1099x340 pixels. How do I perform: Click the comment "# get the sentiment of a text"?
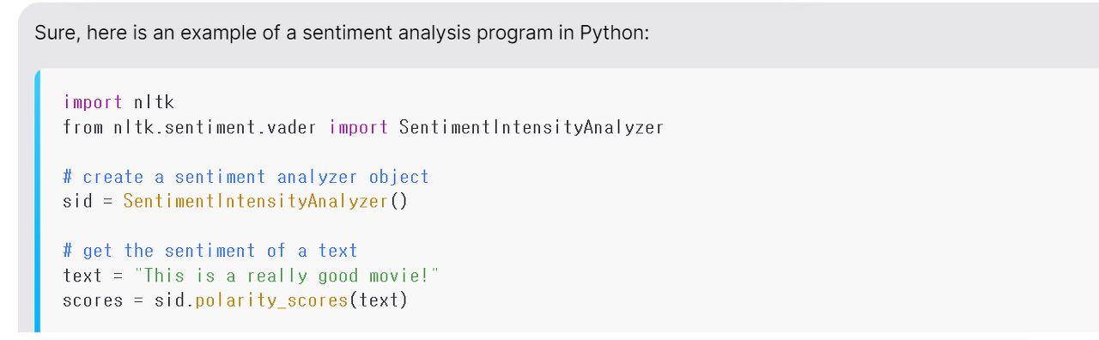(210, 251)
